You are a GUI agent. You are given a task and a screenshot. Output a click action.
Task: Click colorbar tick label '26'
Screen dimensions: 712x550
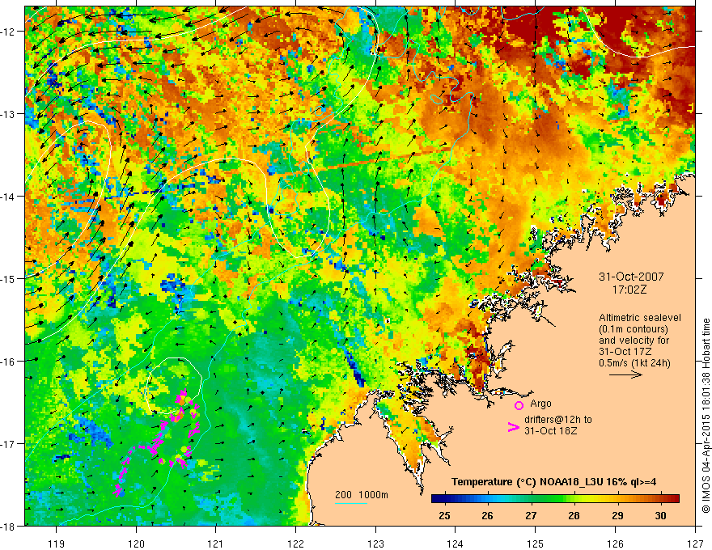coord(487,515)
